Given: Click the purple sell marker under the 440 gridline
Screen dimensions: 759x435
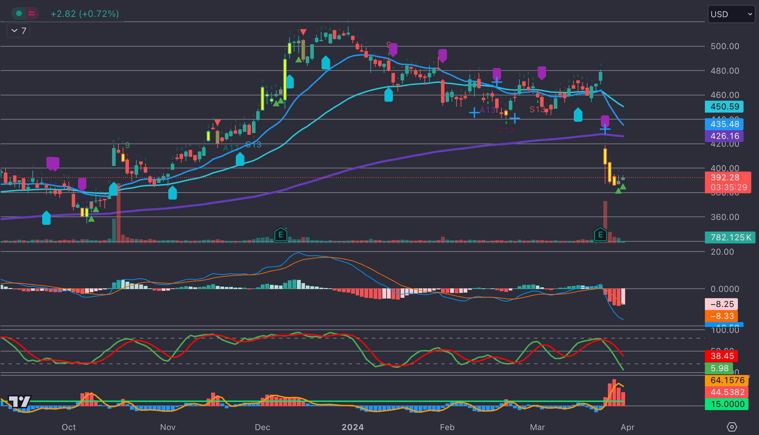Looking at the screenshot, I should tap(605, 121).
